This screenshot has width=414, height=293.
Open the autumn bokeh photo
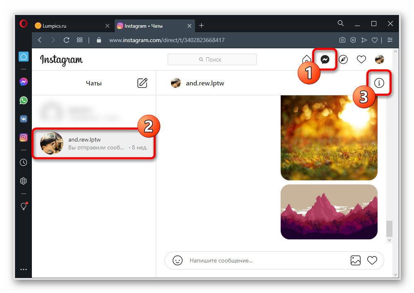[x=329, y=138]
